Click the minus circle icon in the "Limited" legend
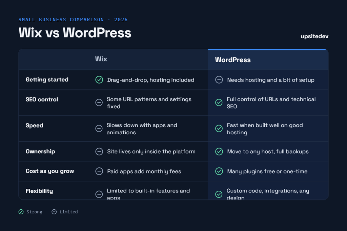347x231 pixels. 54,212
